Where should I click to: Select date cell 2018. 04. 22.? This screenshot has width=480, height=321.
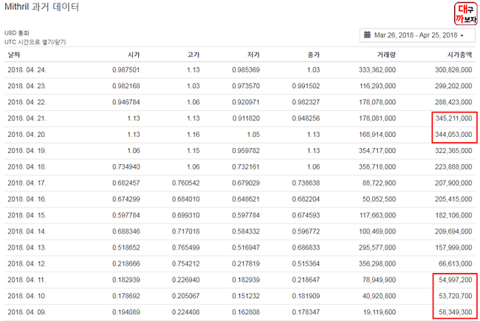[x=27, y=102]
